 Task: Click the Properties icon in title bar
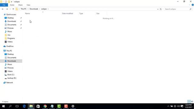[x=6, y=2]
